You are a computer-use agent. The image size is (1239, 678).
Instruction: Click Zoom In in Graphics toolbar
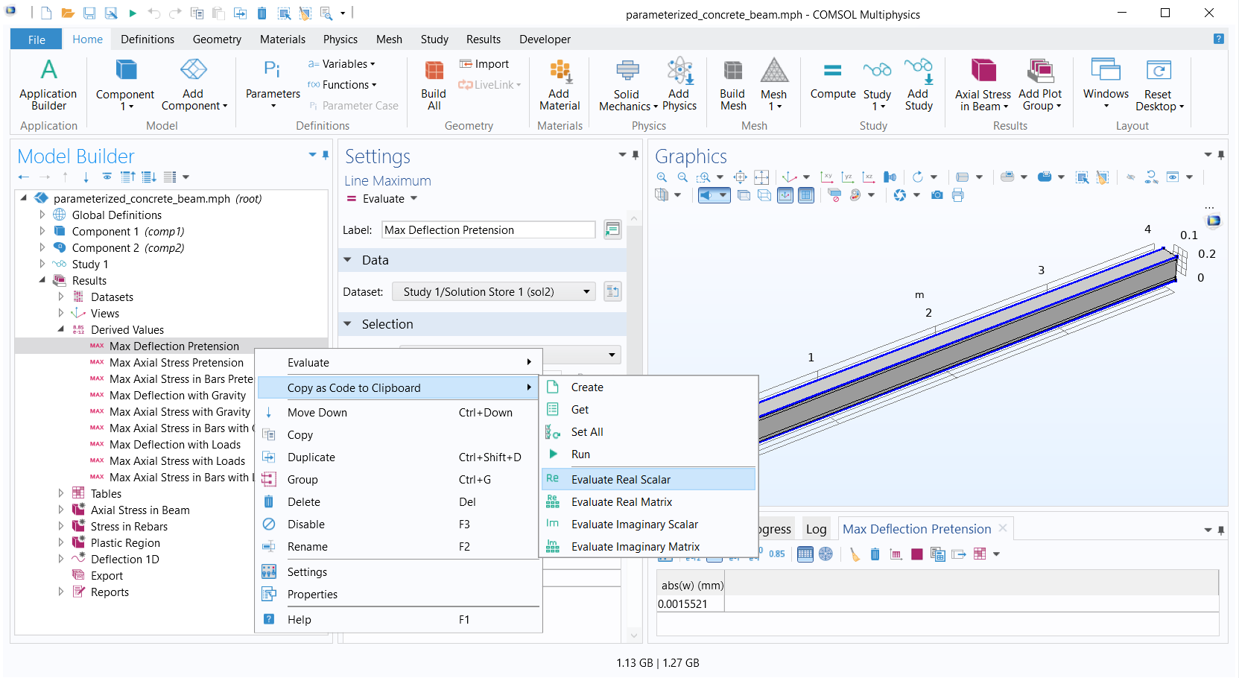point(662,177)
